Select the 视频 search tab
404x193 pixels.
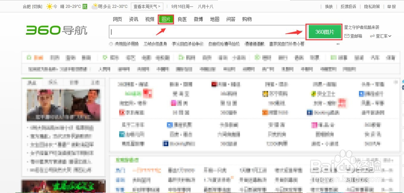pyautogui.click(x=150, y=19)
